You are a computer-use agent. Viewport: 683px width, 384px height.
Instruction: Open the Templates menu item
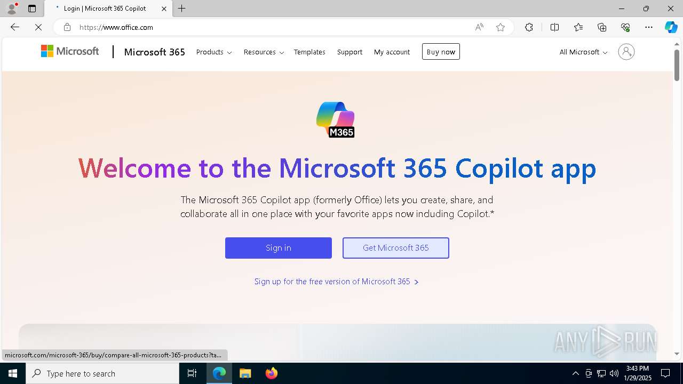309,52
